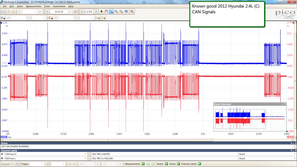Go to next waveform buffer

(x=70, y=12)
